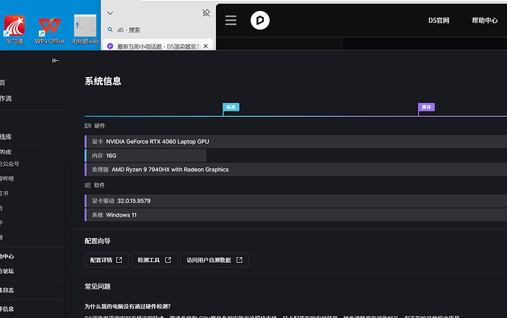Open the 学习通 desktop shortcut

coord(14,29)
